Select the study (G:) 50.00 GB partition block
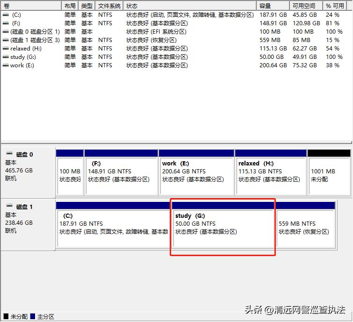This screenshot has height=322, width=353. click(x=223, y=225)
